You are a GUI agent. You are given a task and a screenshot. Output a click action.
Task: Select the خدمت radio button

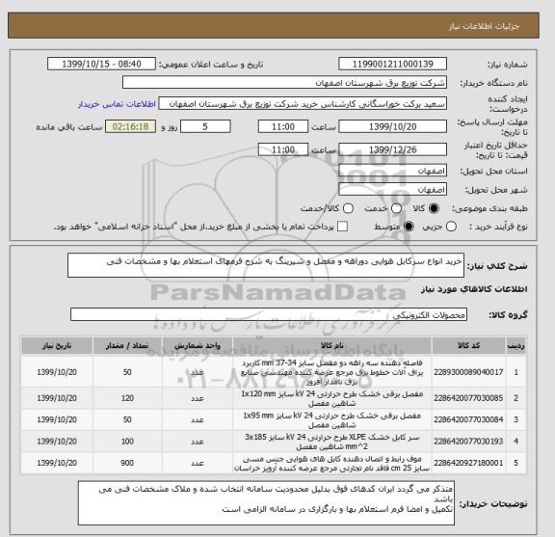coord(396,208)
